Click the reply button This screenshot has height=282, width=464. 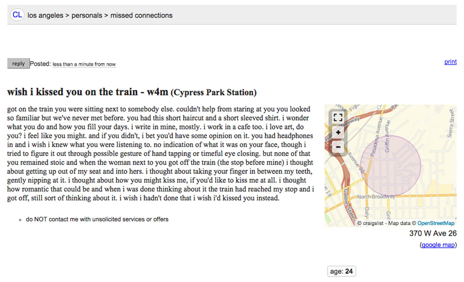(x=19, y=64)
